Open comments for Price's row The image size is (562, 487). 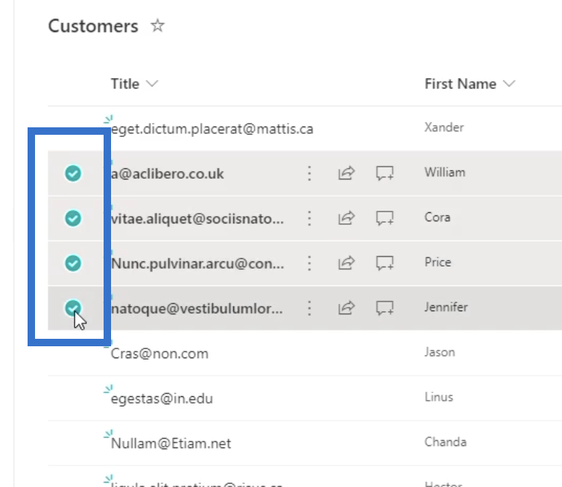(385, 263)
